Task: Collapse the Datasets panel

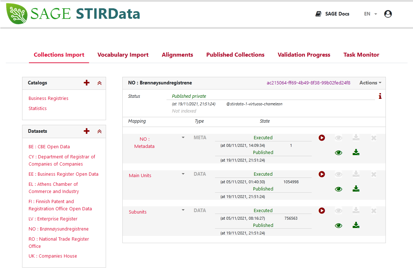Action: [99, 131]
